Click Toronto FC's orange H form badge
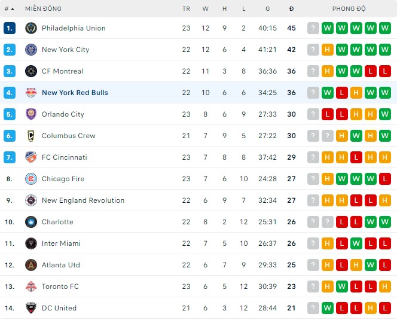397x320 pixels. 327,287
